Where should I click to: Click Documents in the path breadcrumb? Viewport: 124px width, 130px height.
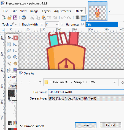coord(61,82)
